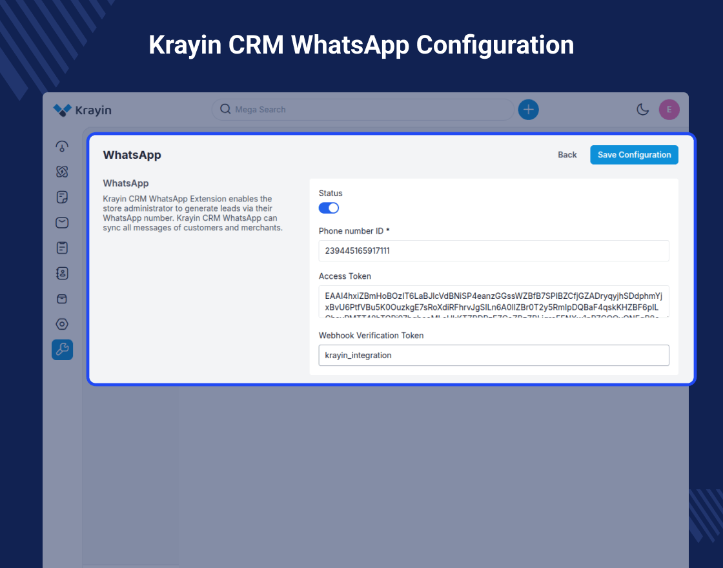This screenshot has height=568, width=723.
Task: Focus the Mega Search field
Action: 363,110
